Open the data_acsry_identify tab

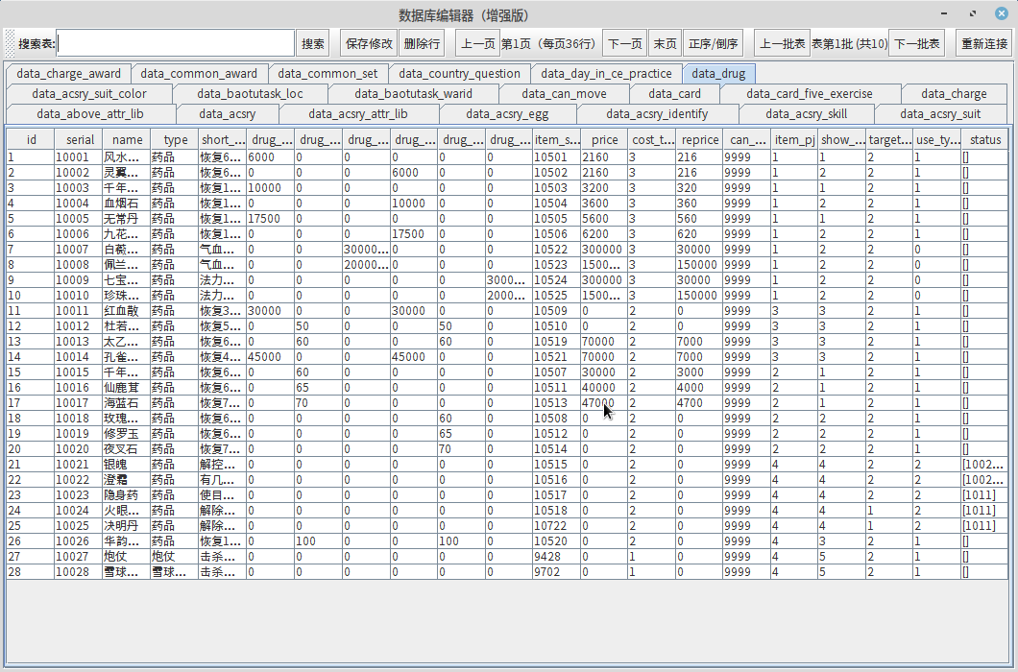tap(657, 113)
